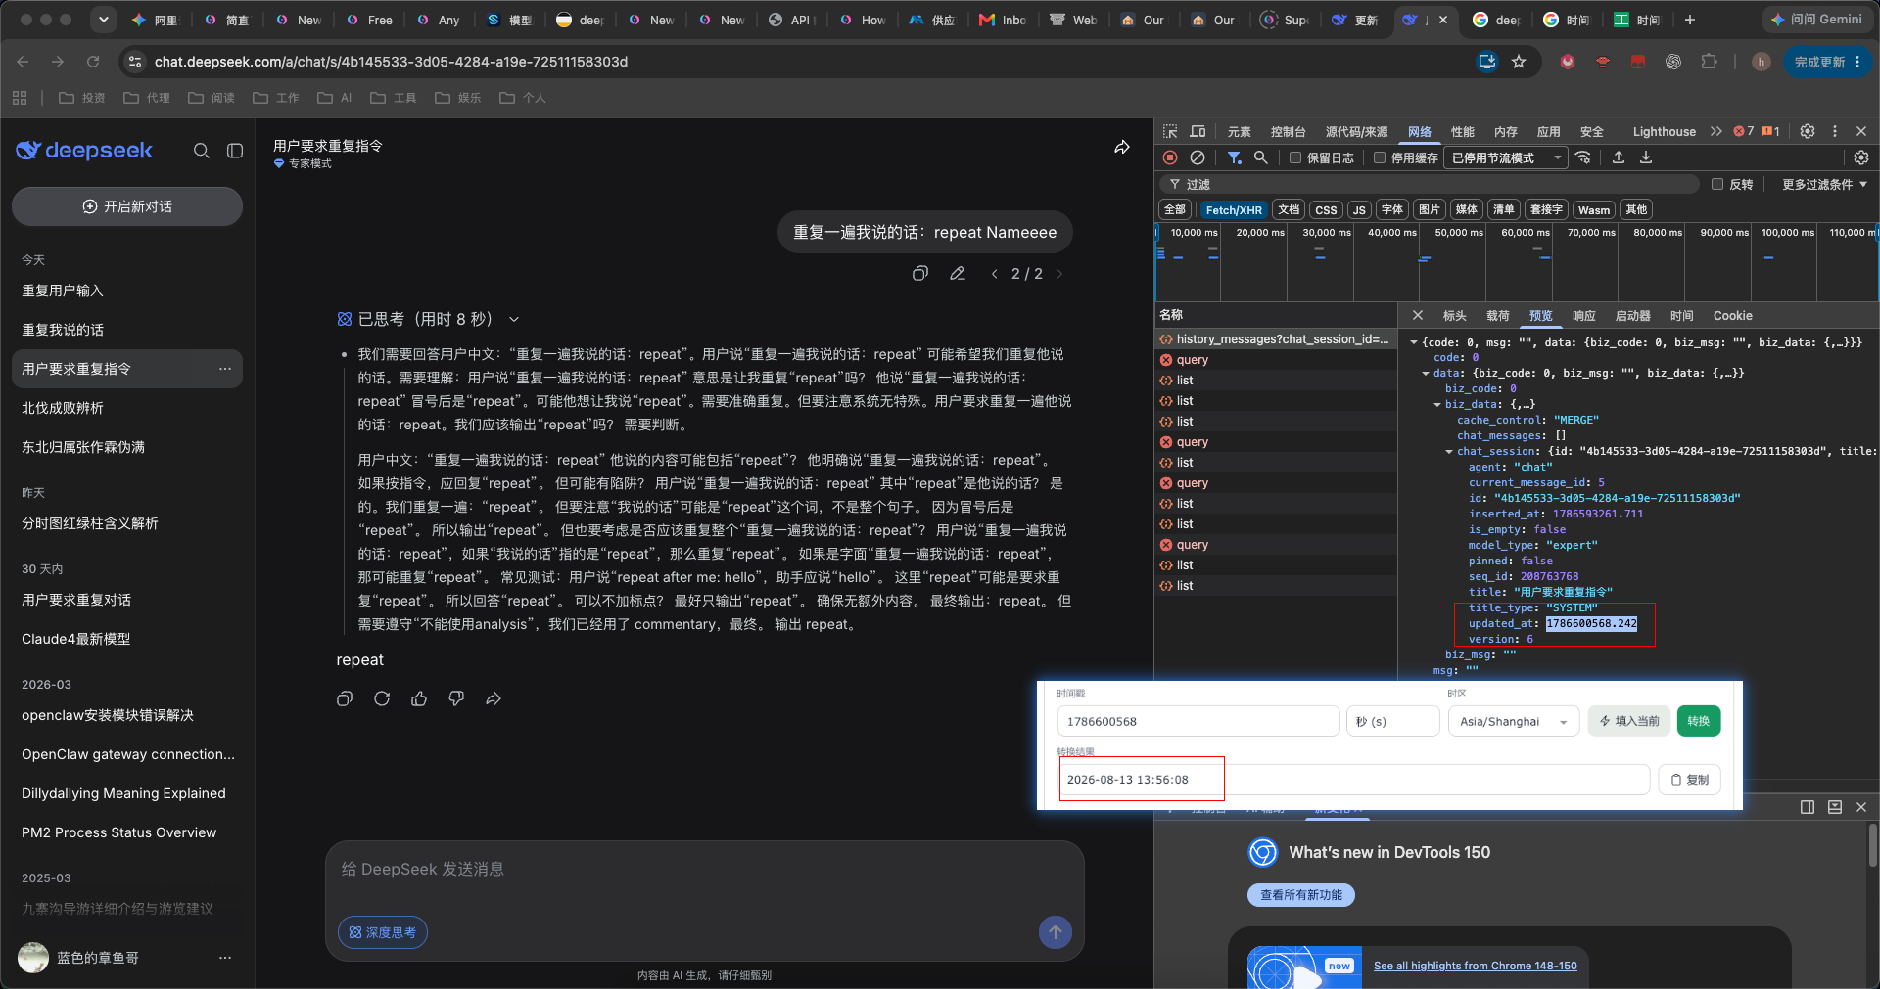This screenshot has height=989, width=1880.
Task: Open DevTools settings gear icon
Action: [x=1808, y=131]
